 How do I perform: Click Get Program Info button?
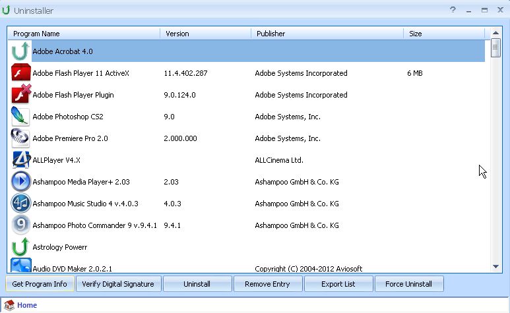pos(40,284)
